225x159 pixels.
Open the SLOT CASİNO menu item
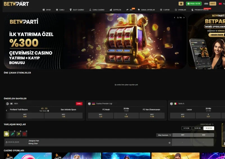coord(77,10)
